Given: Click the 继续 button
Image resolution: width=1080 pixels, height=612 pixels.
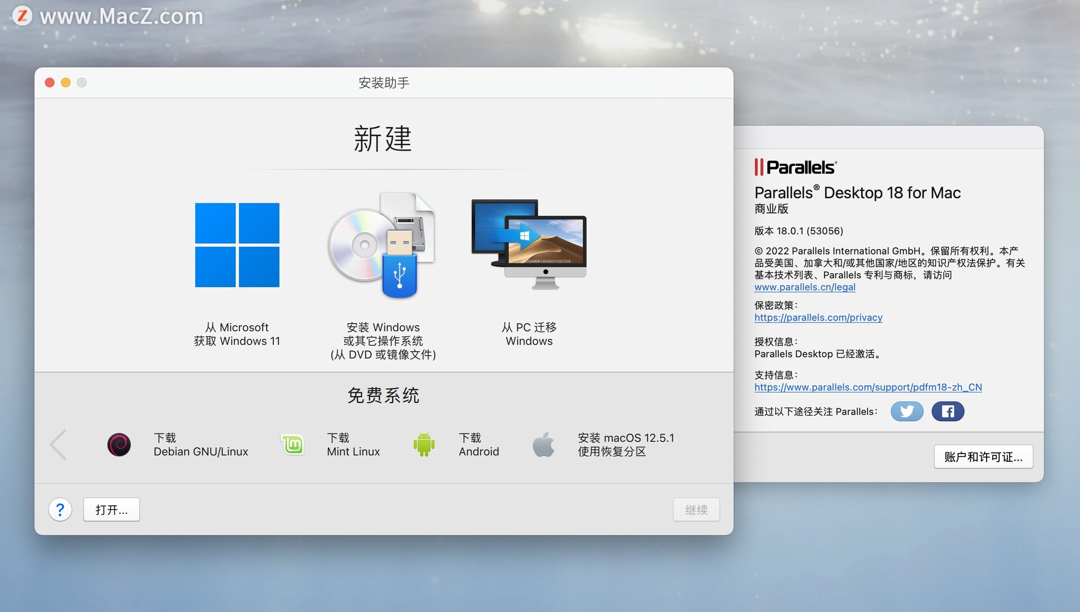Looking at the screenshot, I should 696,510.
